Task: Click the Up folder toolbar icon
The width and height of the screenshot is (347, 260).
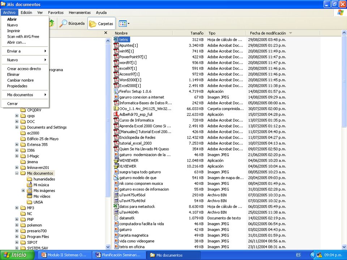Action: tap(52, 23)
